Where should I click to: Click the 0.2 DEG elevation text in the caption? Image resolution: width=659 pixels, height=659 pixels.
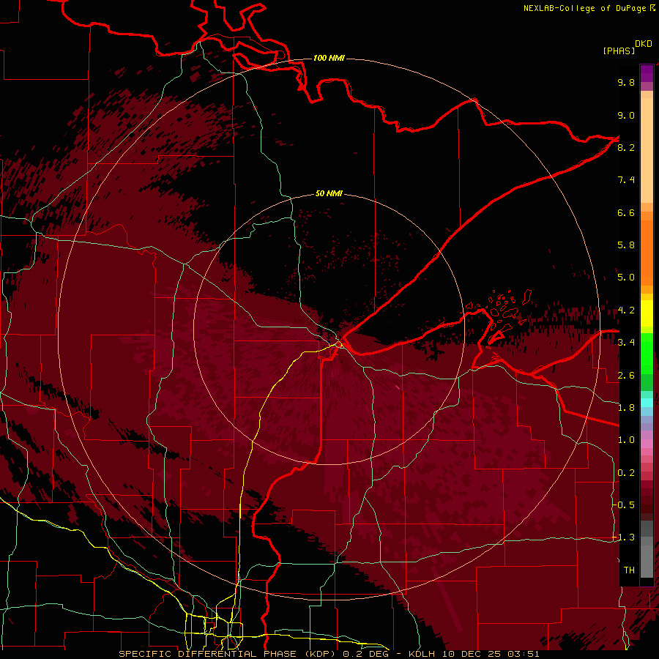coord(367,654)
